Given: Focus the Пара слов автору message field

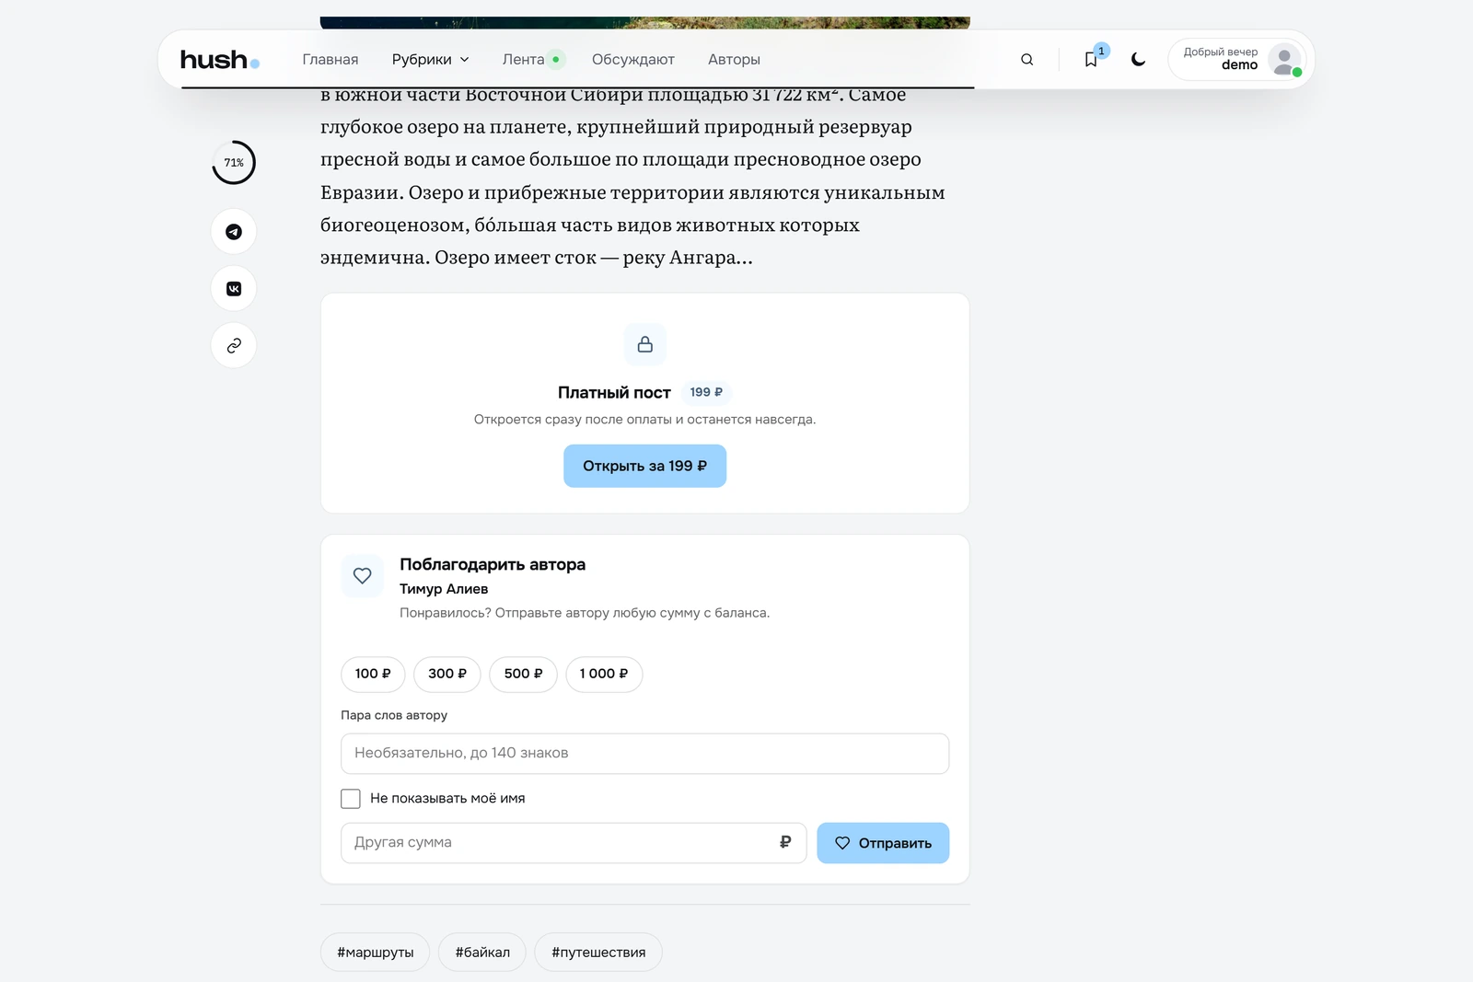Looking at the screenshot, I should coord(645,754).
